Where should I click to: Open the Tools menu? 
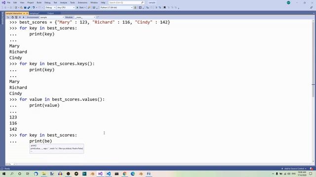click(x=73, y=2)
